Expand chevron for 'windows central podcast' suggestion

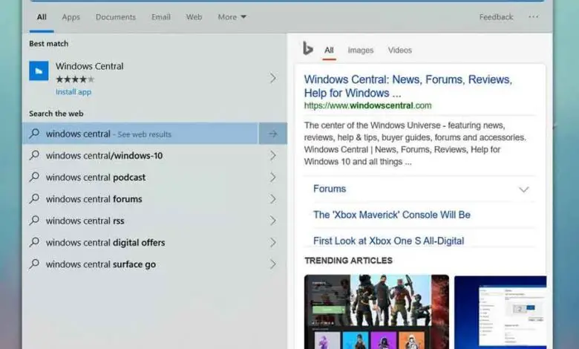(x=273, y=177)
